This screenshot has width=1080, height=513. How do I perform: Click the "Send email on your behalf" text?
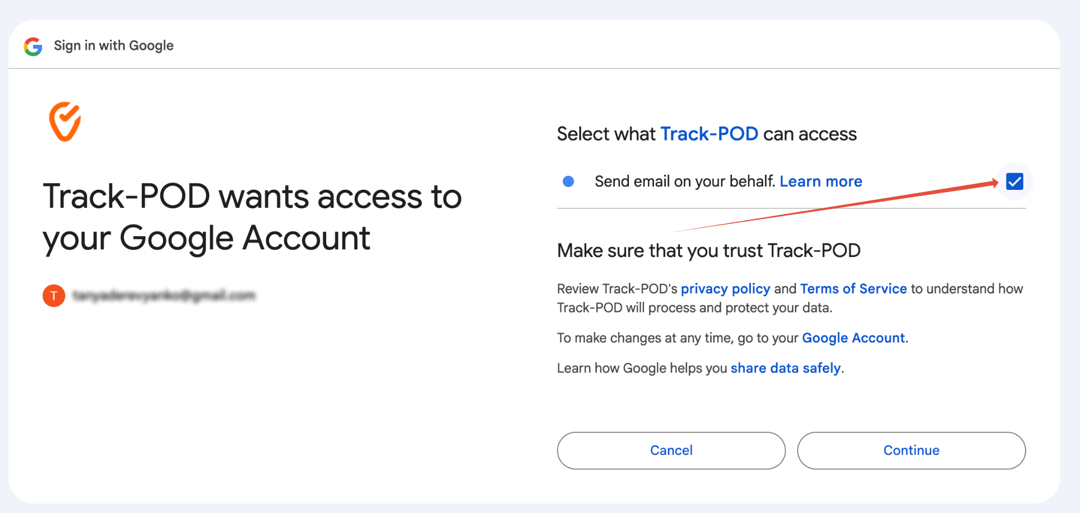coord(684,181)
